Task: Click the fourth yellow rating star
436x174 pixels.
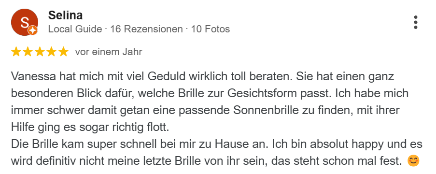Action: 52,52
